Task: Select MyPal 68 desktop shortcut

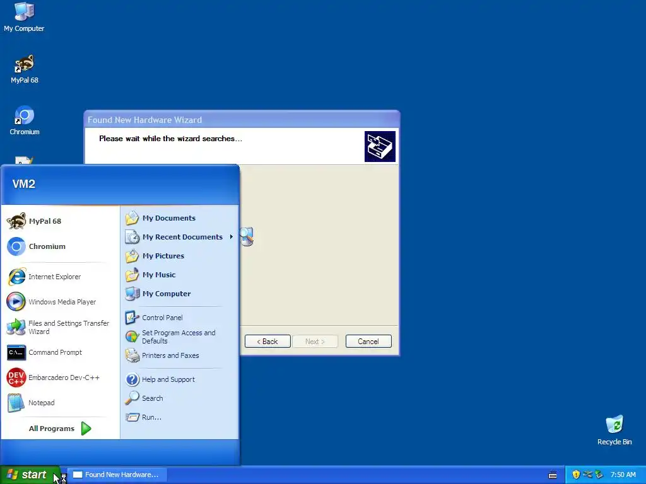Action: coord(25,69)
